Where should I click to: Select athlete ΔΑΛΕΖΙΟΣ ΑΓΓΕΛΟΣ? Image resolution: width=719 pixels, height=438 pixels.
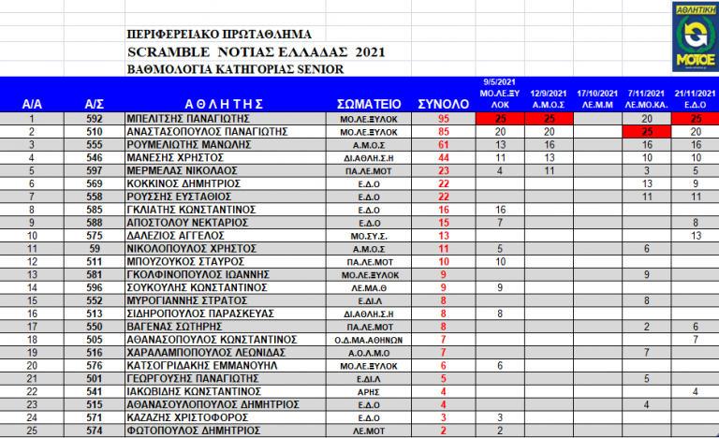175,236
